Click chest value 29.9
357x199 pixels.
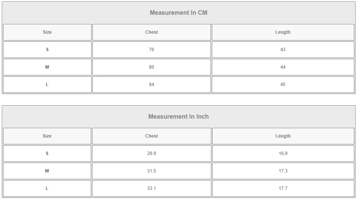click(151, 154)
